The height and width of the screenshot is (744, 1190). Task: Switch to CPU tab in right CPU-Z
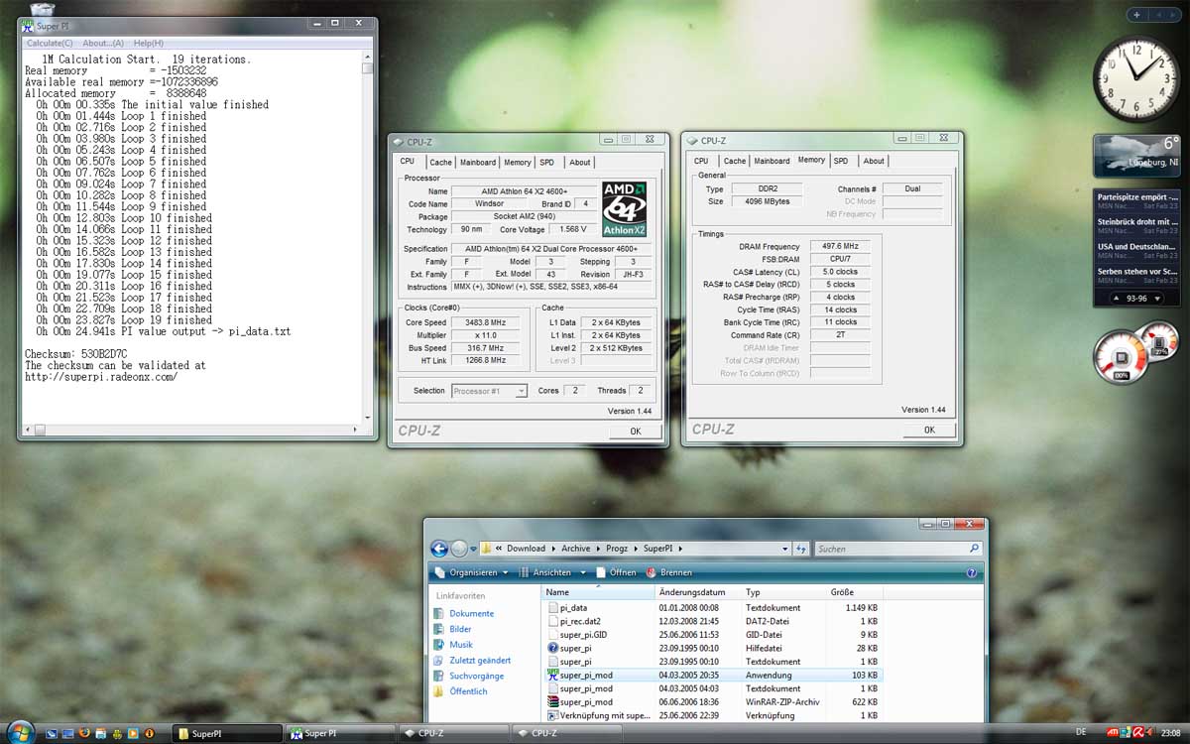coord(701,161)
